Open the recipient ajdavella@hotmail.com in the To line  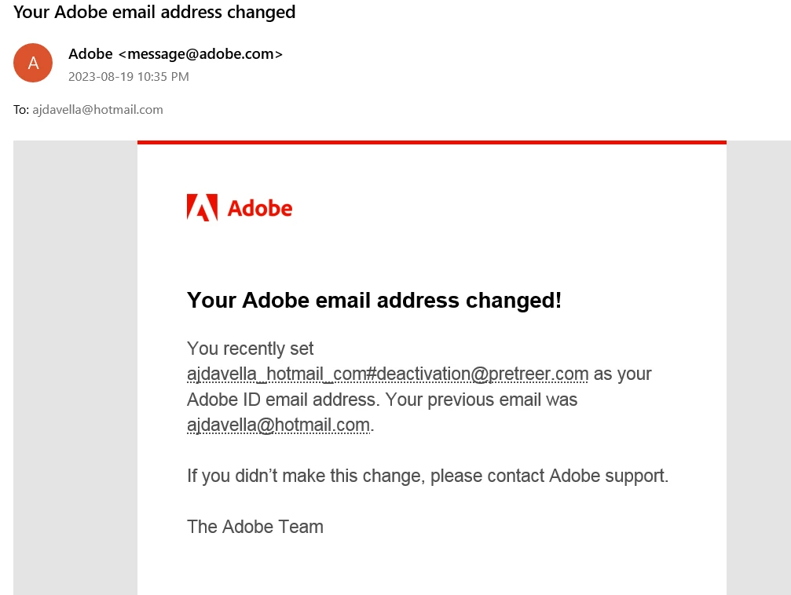click(x=98, y=109)
